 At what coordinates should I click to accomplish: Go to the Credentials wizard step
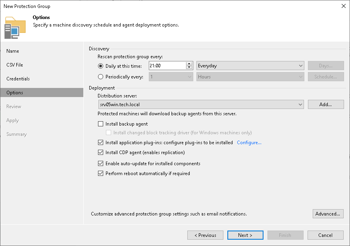coord(18,79)
